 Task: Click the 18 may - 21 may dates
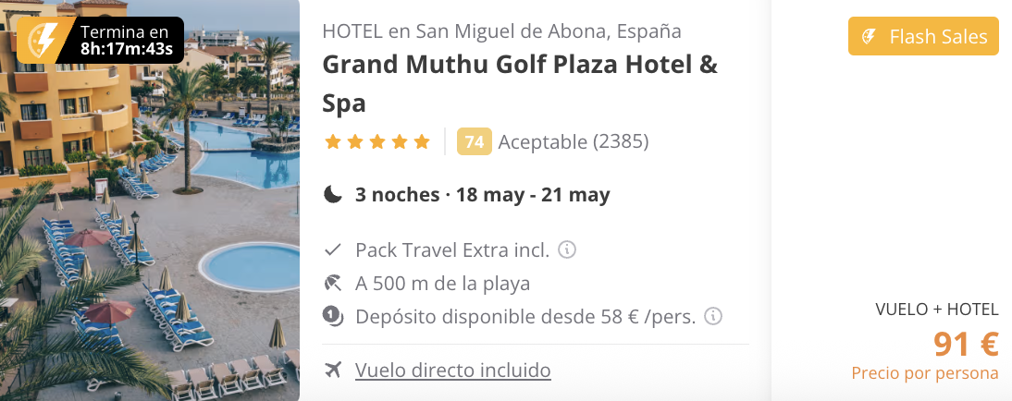click(x=533, y=194)
